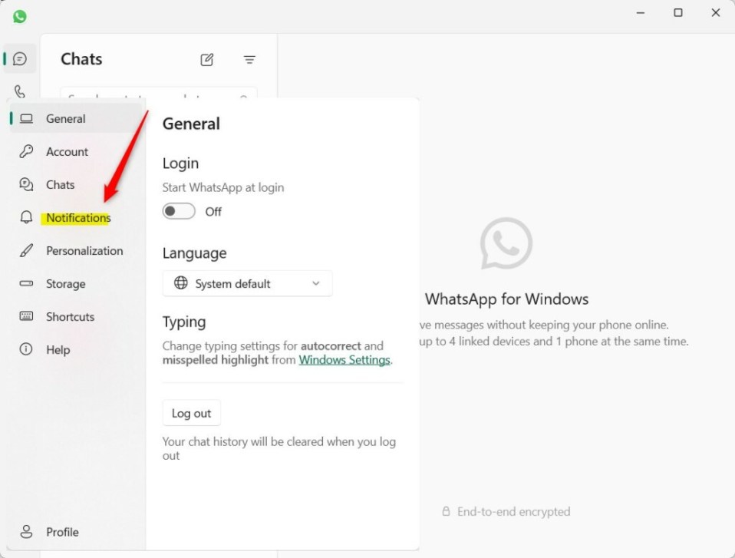The width and height of the screenshot is (735, 558).
Task: Open the Chats settings tab
Action: click(76, 184)
